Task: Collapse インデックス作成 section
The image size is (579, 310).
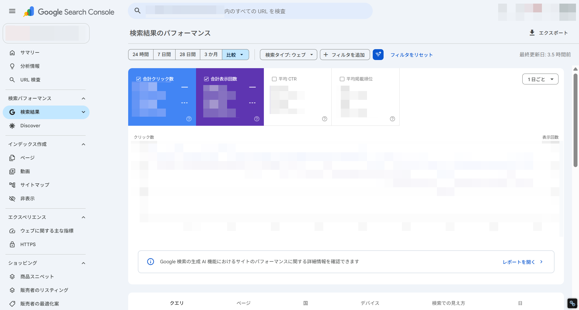Action: [84, 144]
